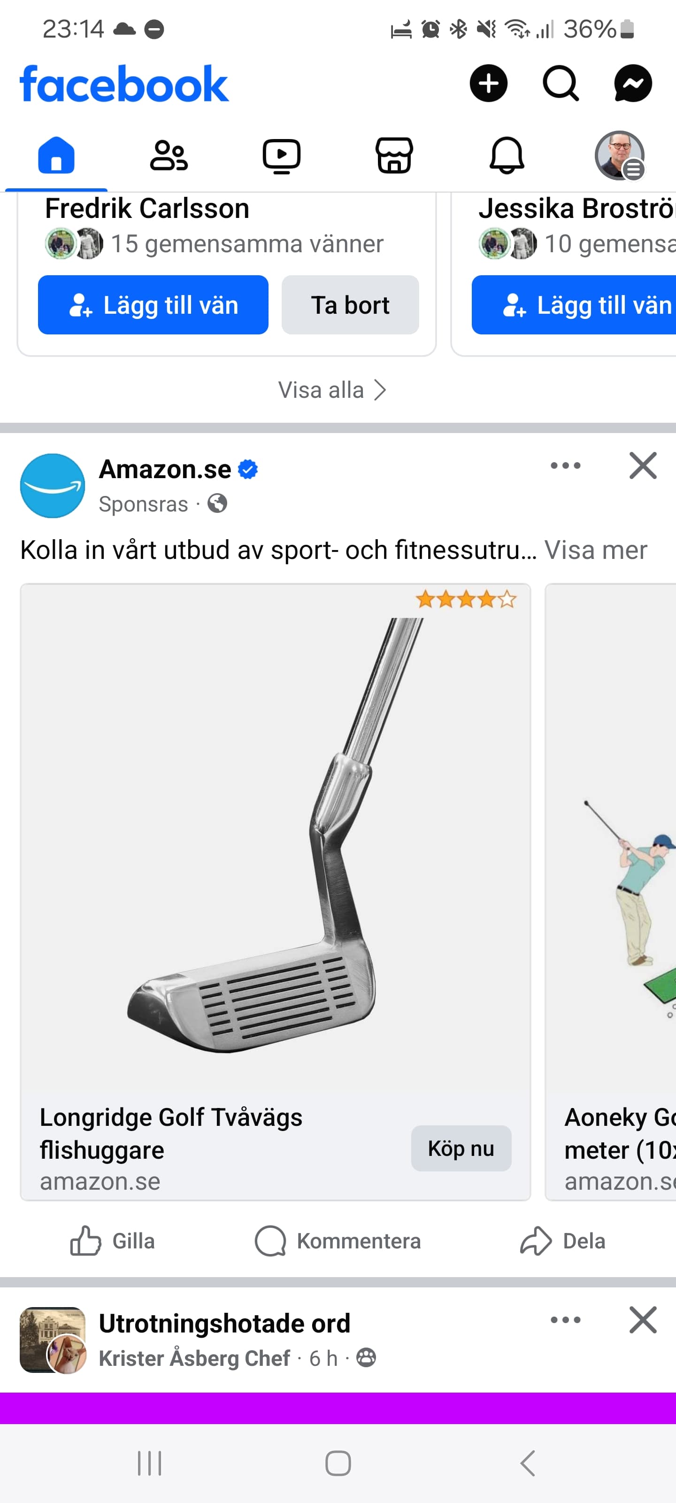Screen dimensions: 676x1503
Task: Tap the search magnifier icon
Action: click(x=561, y=83)
